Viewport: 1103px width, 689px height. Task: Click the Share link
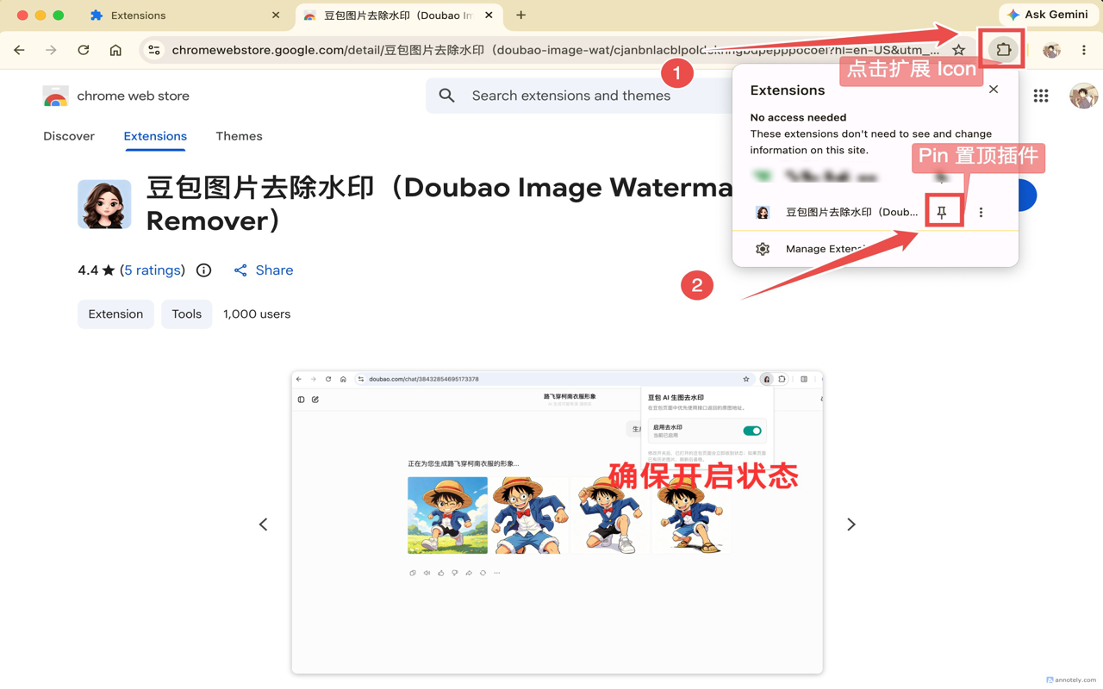tap(264, 270)
